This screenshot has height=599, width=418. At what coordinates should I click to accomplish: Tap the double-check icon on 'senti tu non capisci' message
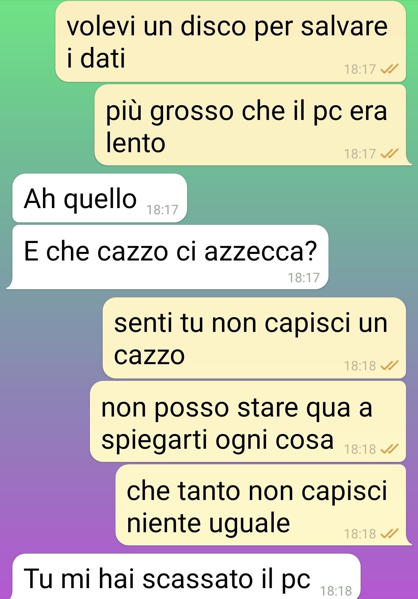(389, 366)
